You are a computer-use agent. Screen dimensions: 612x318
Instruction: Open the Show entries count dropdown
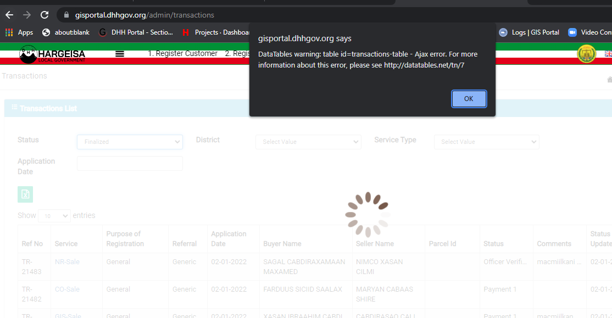click(54, 216)
